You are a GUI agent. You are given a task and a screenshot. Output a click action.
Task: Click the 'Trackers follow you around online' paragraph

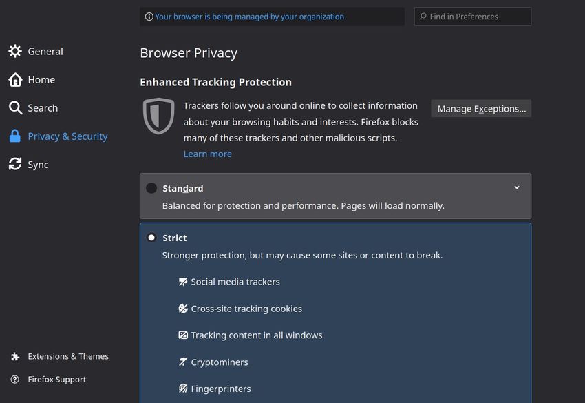301,122
